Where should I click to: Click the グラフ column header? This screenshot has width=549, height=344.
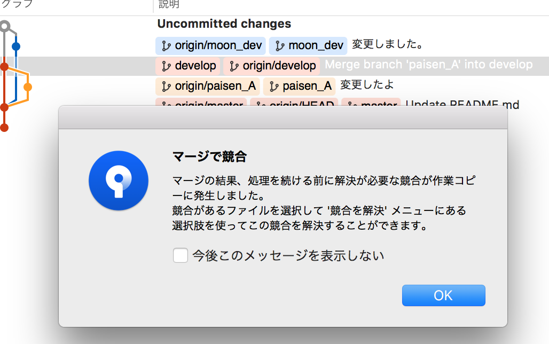pyautogui.click(x=17, y=4)
